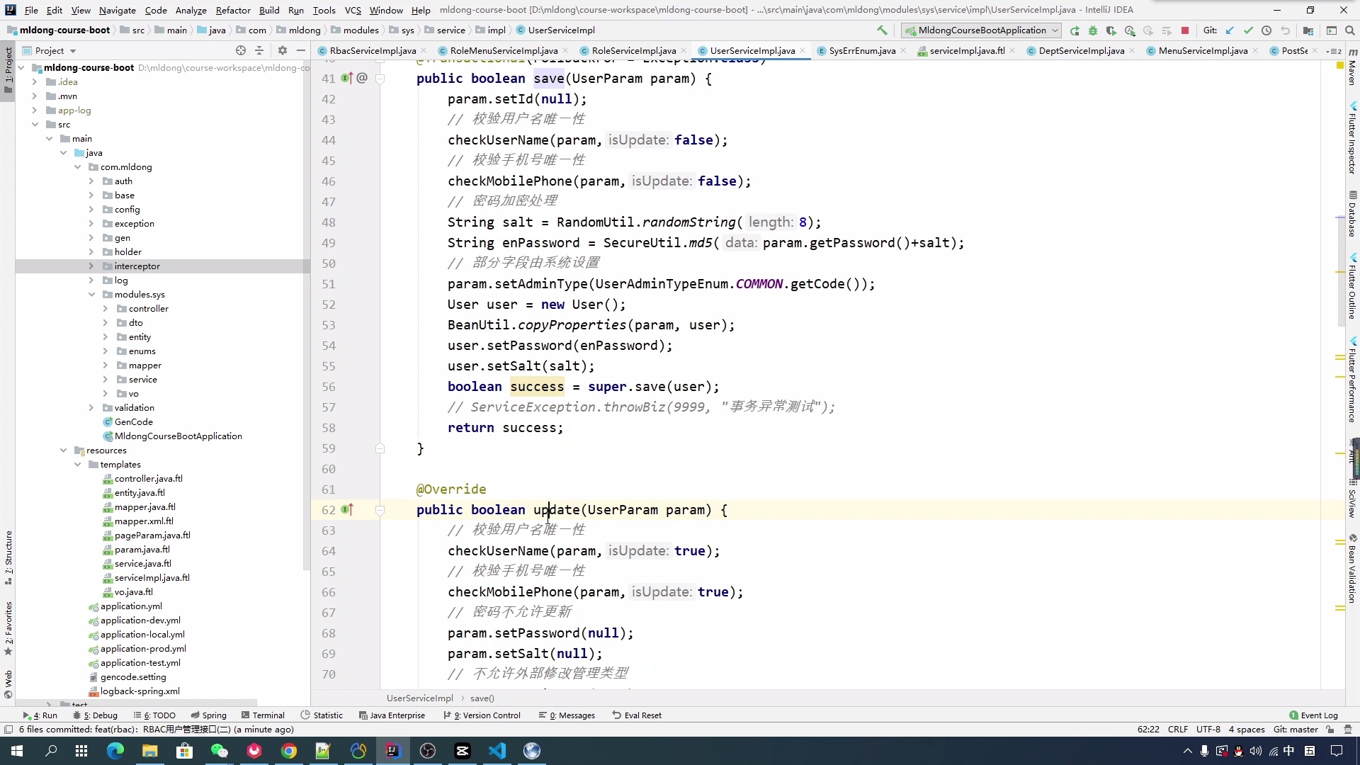The width and height of the screenshot is (1360, 765).
Task: Rerun MldongCourseBootApplication with the green rerun icon
Action: (x=1075, y=30)
